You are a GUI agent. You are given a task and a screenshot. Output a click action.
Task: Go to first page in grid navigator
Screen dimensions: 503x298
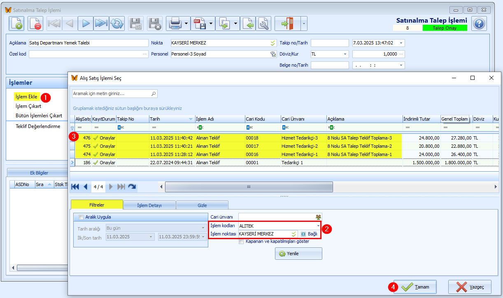(x=75, y=187)
